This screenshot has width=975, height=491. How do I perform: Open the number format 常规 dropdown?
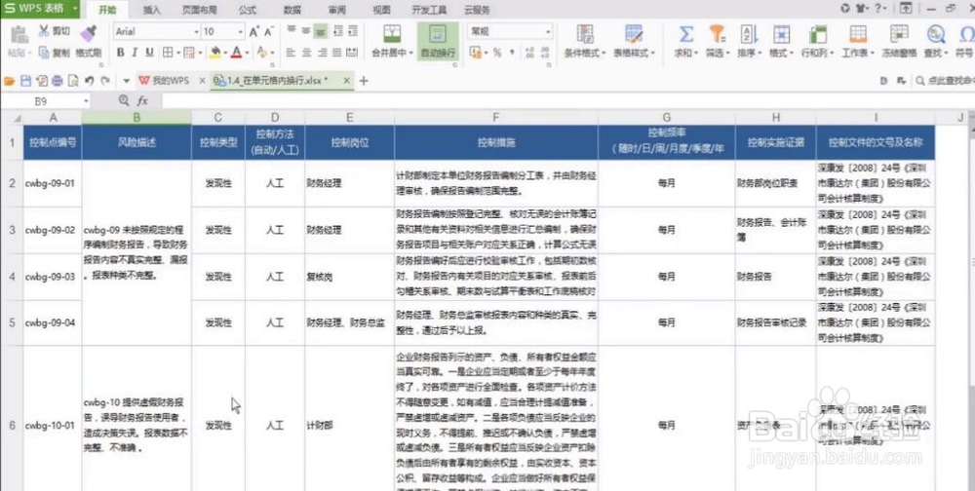pyautogui.click(x=548, y=32)
